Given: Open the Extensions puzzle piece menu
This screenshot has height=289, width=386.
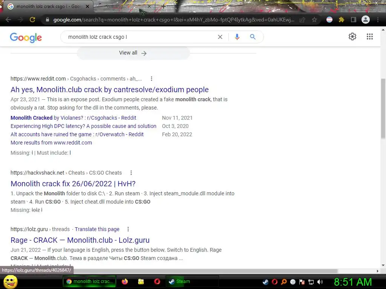Looking at the screenshot, I should [x=341, y=20].
